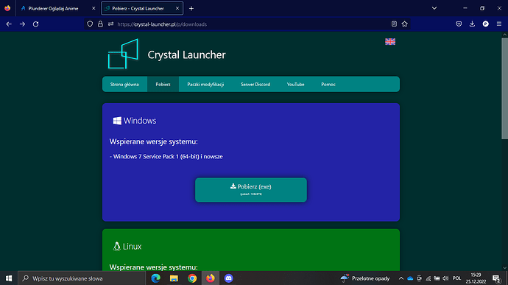Open Firefox downloads panel
Screen dimensions: 508x285
point(472,24)
